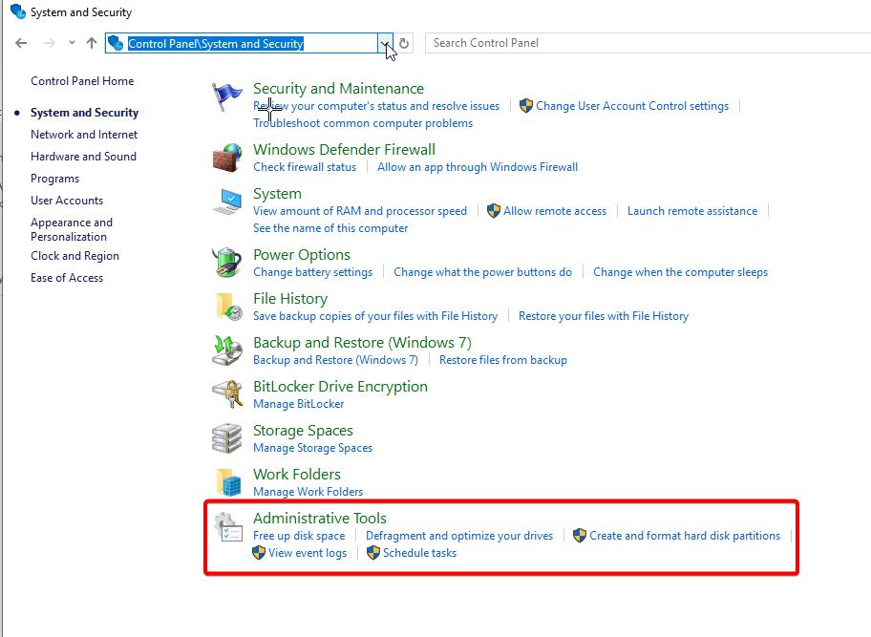Refresh the Control Panel view
The image size is (871, 637).
tap(404, 43)
